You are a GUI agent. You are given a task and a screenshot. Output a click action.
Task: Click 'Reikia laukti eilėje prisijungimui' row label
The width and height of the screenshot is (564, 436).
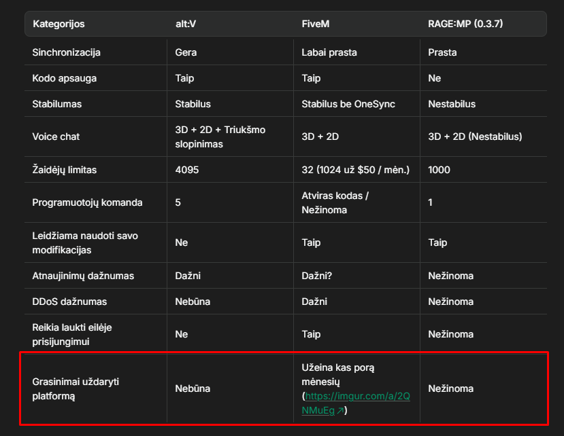coord(72,335)
